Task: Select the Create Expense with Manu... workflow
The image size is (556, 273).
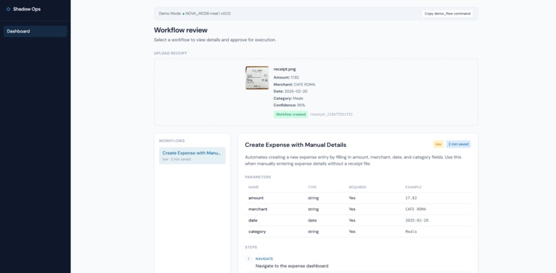Action: click(192, 156)
